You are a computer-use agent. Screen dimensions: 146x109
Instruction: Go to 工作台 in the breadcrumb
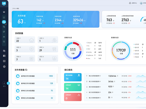14,8
